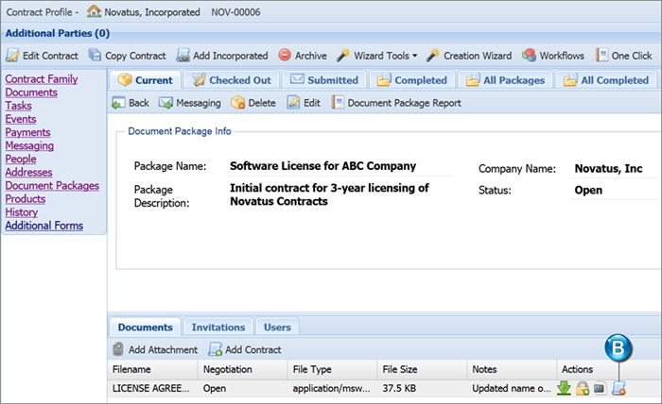Download LICENSE AGREE document with green arrow
The height and width of the screenshot is (404, 662).
[564, 388]
